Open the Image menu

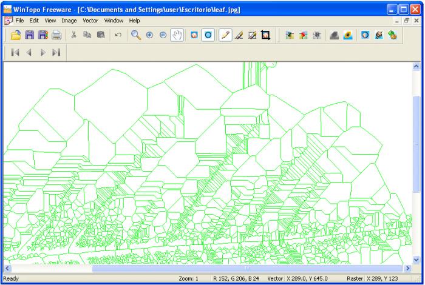click(69, 21)
